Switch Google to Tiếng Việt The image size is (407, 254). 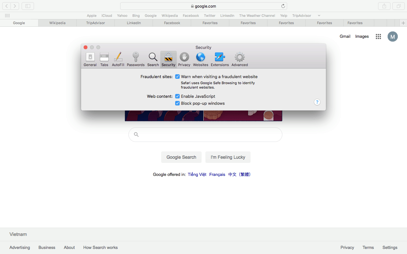point(197,174)
